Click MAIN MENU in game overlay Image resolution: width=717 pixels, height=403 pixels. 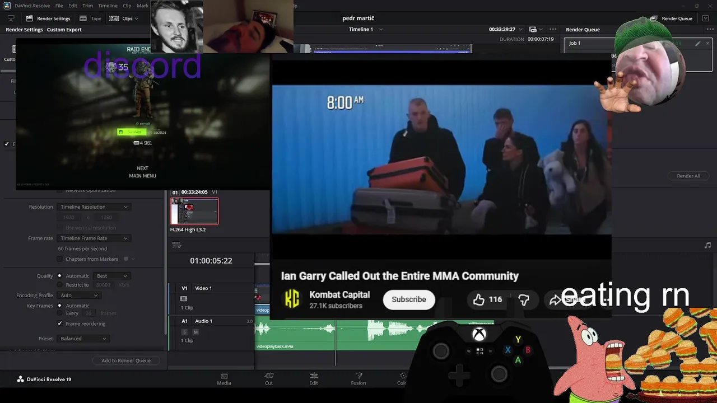click(x=142, y=176)
